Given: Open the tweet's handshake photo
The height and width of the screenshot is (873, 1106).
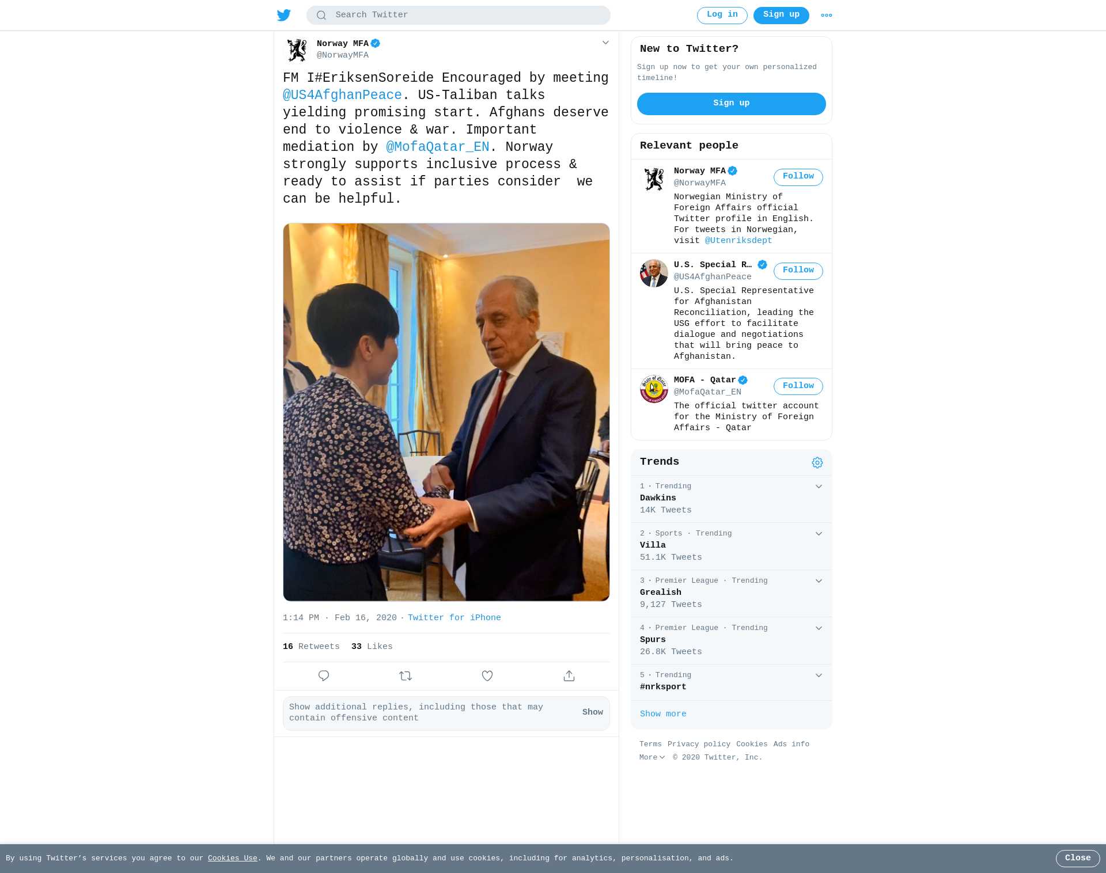Looking at the screenshot, I should coord(446,412).
